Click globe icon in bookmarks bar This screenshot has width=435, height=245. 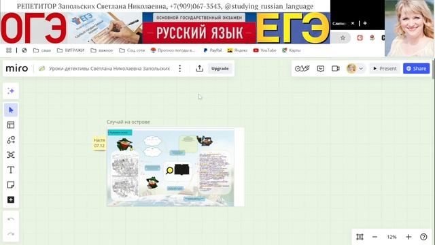tap(24, 50)
